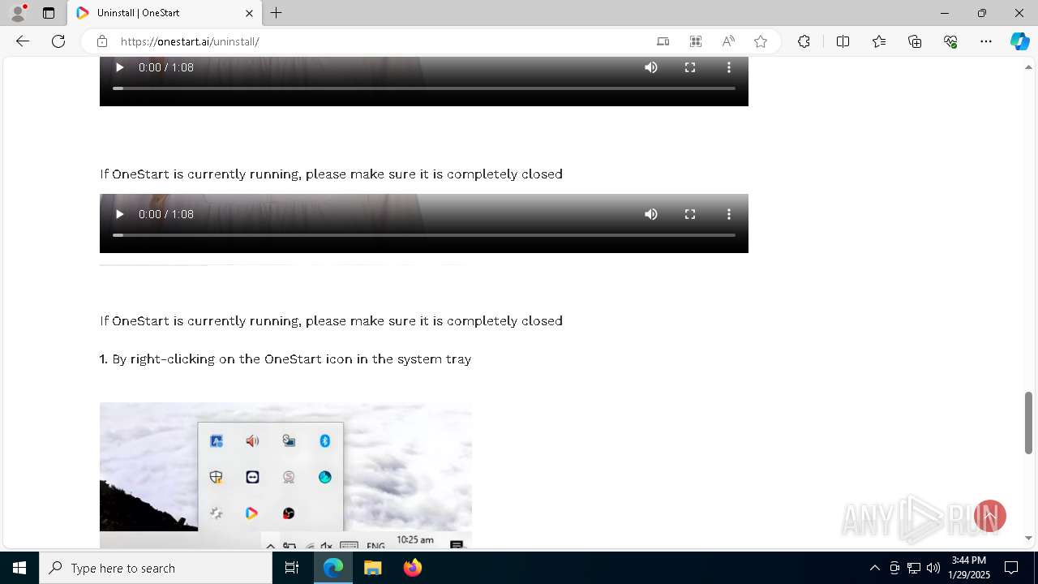Image resolution: width=1038 pixels, height=584 pixels.
Task: Open Browser essentials
Action: (950, 41)
